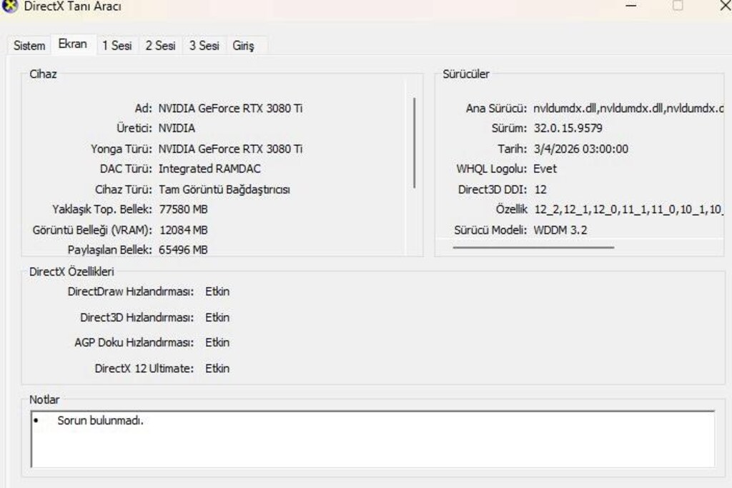Click the DirectX 12 Ultimate Etkin value
Image resolution: width=732 pixels, height=488 pixels.
pyautogui.click(x=217, y=369)
